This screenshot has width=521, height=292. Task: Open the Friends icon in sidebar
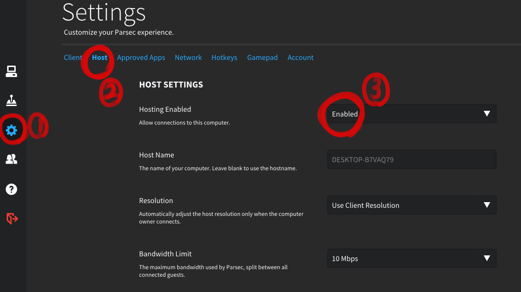11,159
